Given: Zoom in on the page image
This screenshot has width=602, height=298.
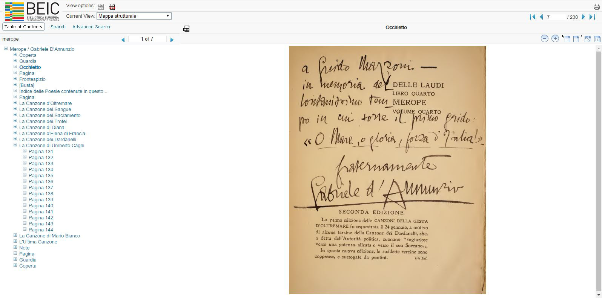Looking at the screenshot, I should point(555,38).
